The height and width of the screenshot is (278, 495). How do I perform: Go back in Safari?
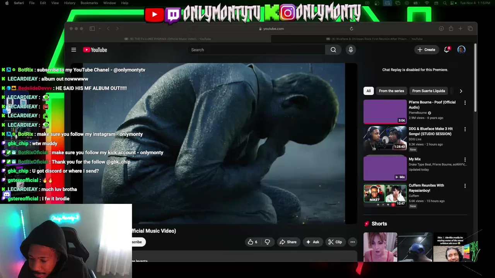(x=108, y=29)
